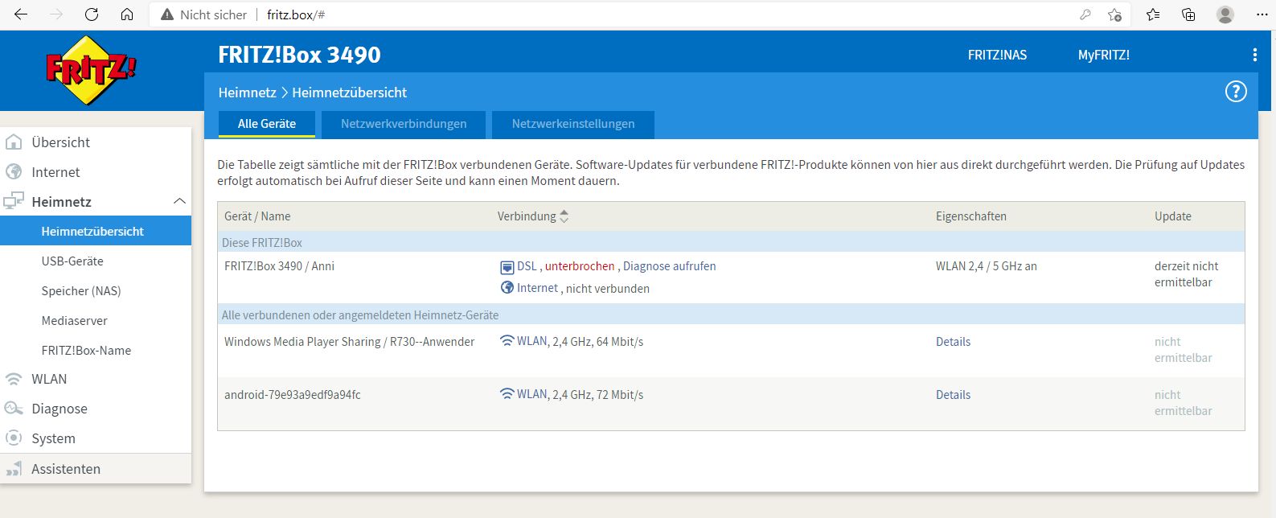Screen dimensions: 1276x518
Task: Click the DSL connection icon
Action: [507, 267]
